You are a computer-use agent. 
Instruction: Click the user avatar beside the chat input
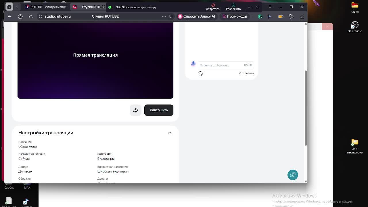pyautogui.click(x=193, y=64)
